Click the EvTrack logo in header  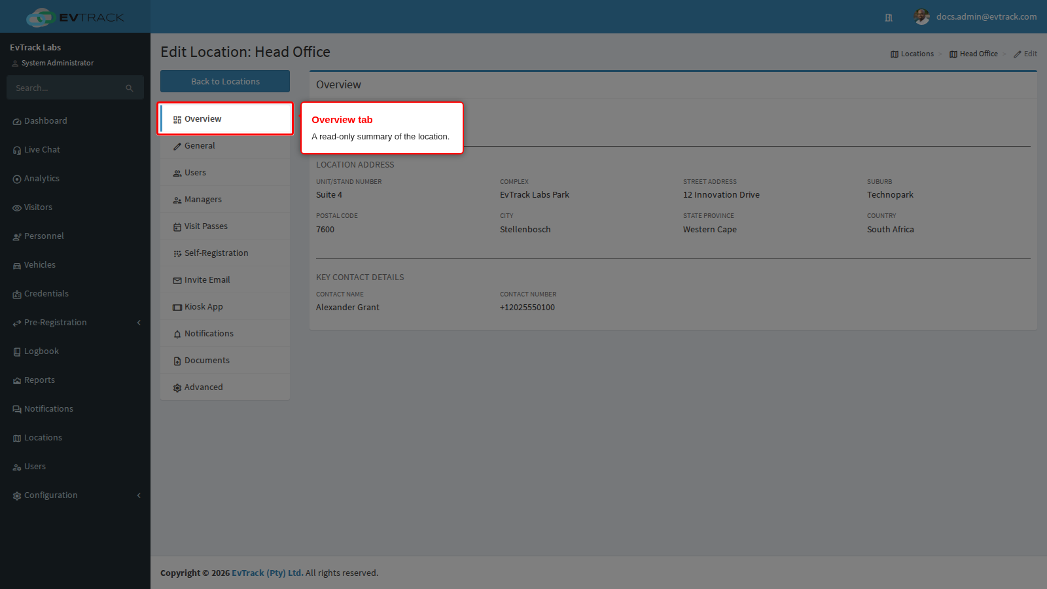coord(75,17)
